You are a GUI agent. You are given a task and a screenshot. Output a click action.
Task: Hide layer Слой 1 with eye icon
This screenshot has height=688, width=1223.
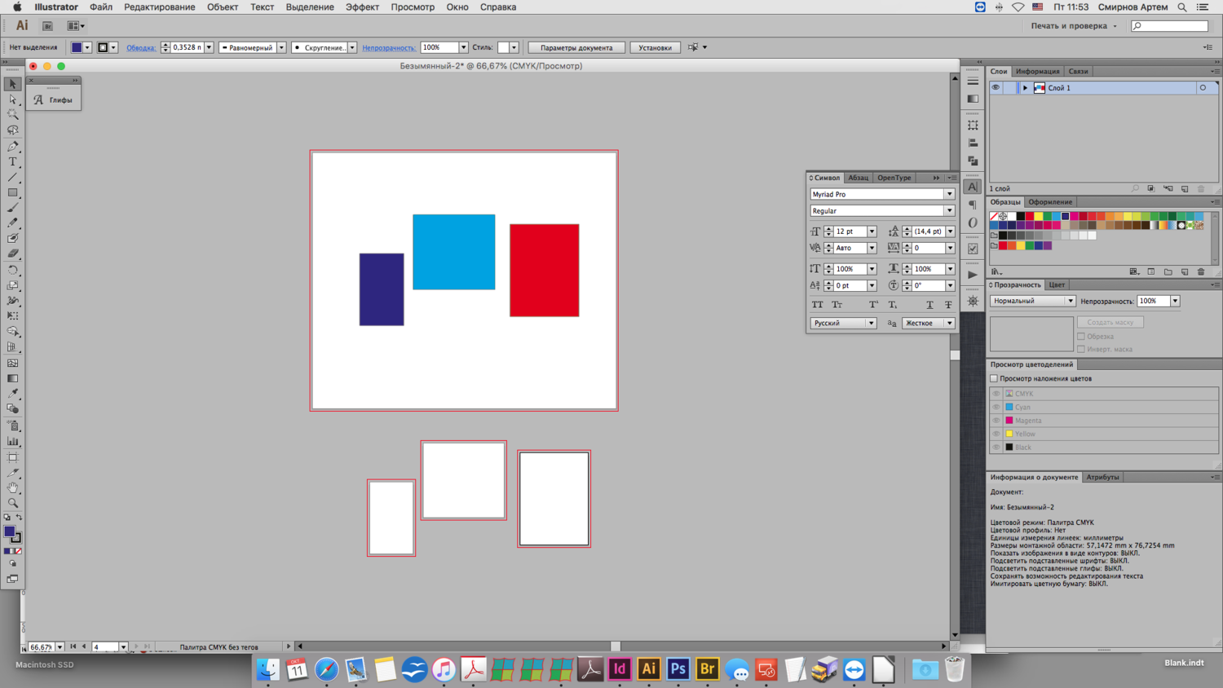[x=996, y=88]
